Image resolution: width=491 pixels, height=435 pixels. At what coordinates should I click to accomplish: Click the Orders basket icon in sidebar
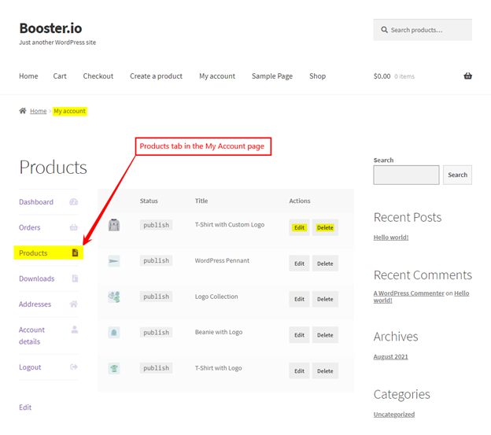tap(74, 227)
